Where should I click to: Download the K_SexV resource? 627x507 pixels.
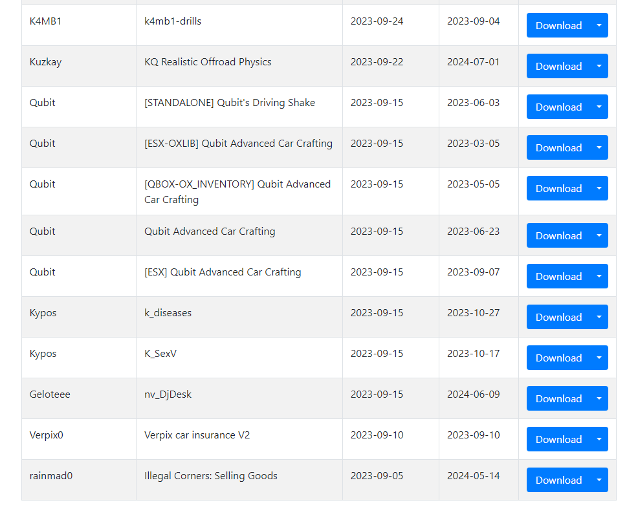pos(558,358)
